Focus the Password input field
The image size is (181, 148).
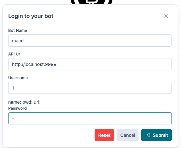(90, 118)
